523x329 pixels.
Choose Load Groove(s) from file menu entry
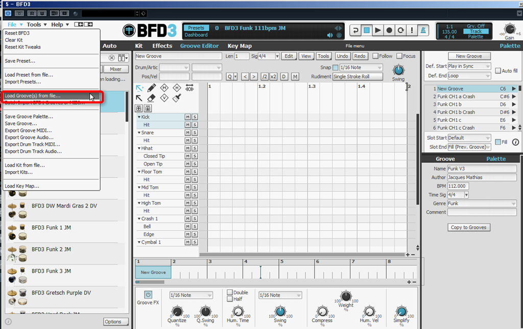(x=33, y=96)
